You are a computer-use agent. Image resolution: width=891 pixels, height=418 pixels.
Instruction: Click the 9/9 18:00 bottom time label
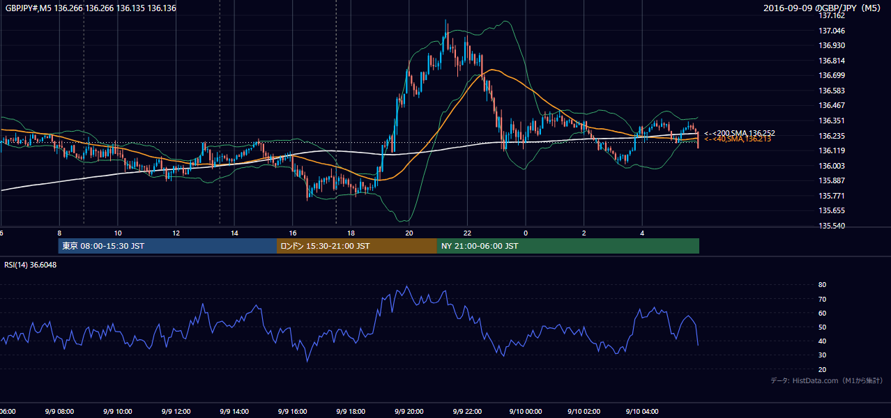pos(351,412)
